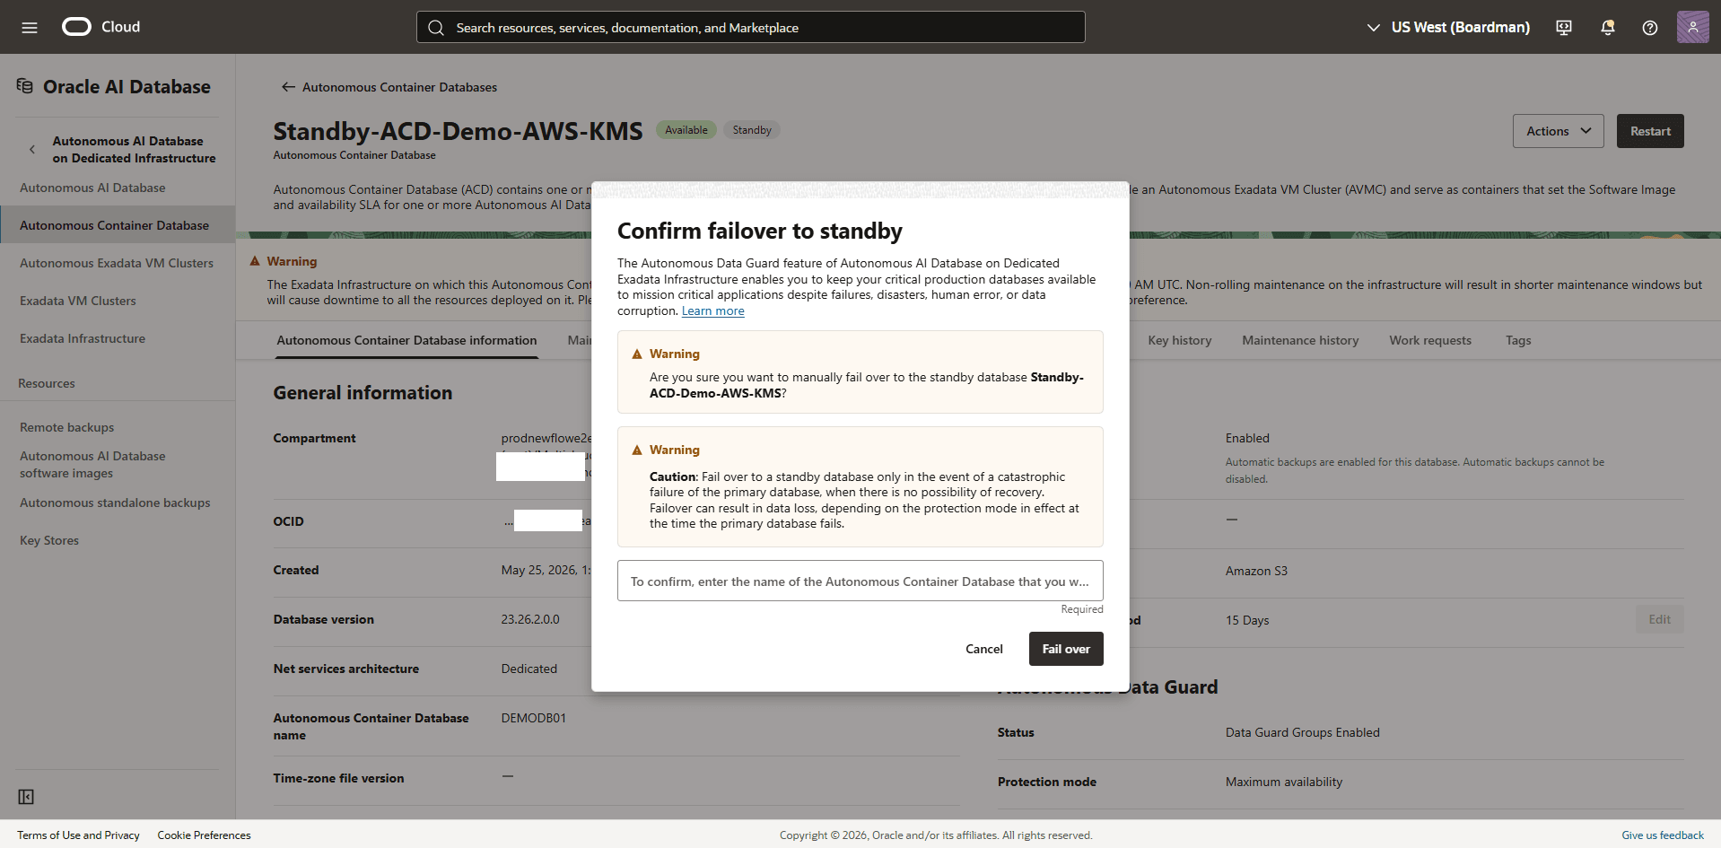1721x848 pixels.
Task: Click Data Guard Groups Enabled status
Action: click(1303, 732)
